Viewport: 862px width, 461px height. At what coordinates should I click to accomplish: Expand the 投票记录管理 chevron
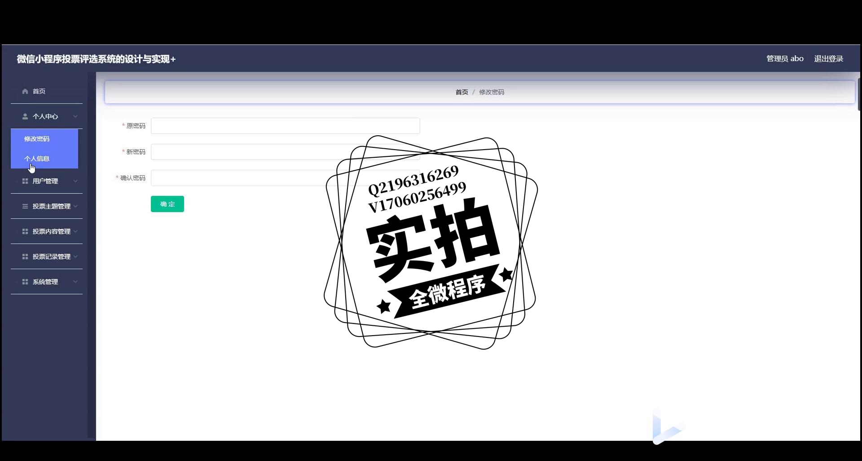75,257
